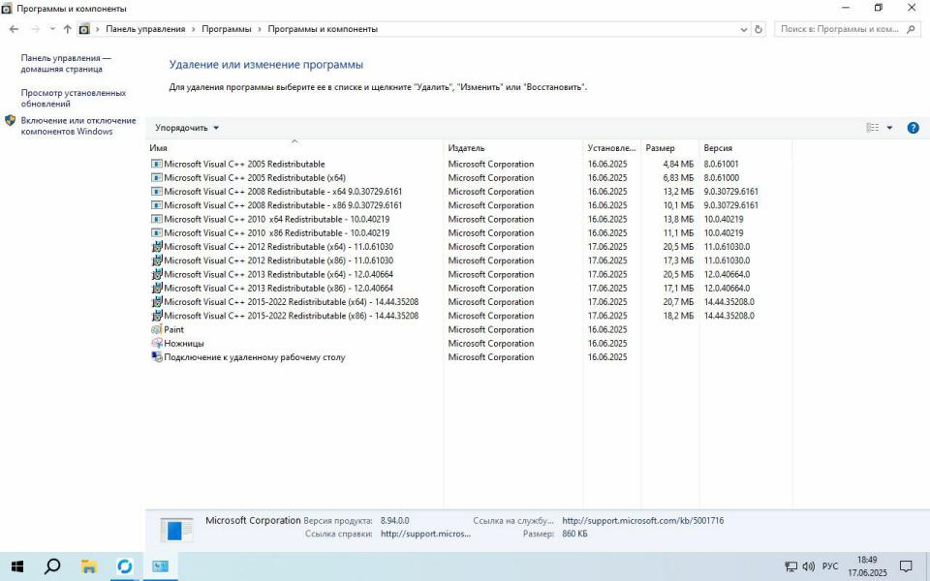930x581 pixels.
Task: Open the volume control in tray
Action: point(808,566)
